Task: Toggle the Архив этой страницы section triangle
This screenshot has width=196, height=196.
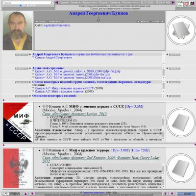Action: 30,68
